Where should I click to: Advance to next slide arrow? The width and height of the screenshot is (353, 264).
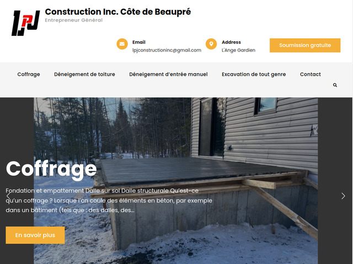coord(343,196)
